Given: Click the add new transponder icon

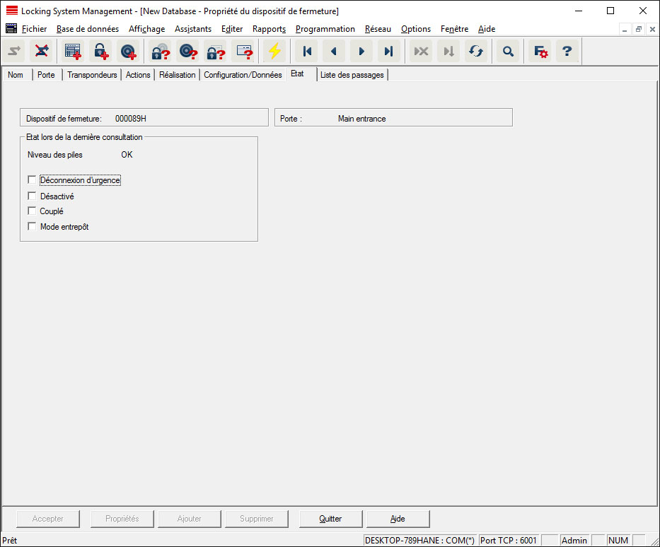Looking at the screenshot, I should (128, 52).
